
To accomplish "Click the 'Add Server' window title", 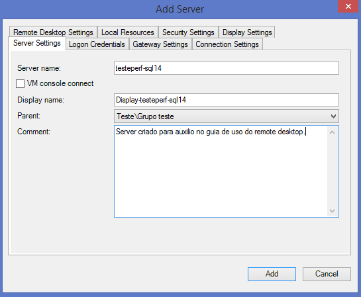I will (180, 9).
